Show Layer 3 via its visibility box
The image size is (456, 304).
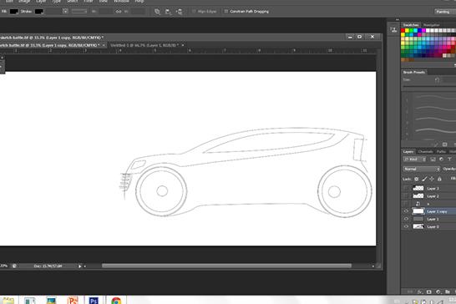point(406,189)
